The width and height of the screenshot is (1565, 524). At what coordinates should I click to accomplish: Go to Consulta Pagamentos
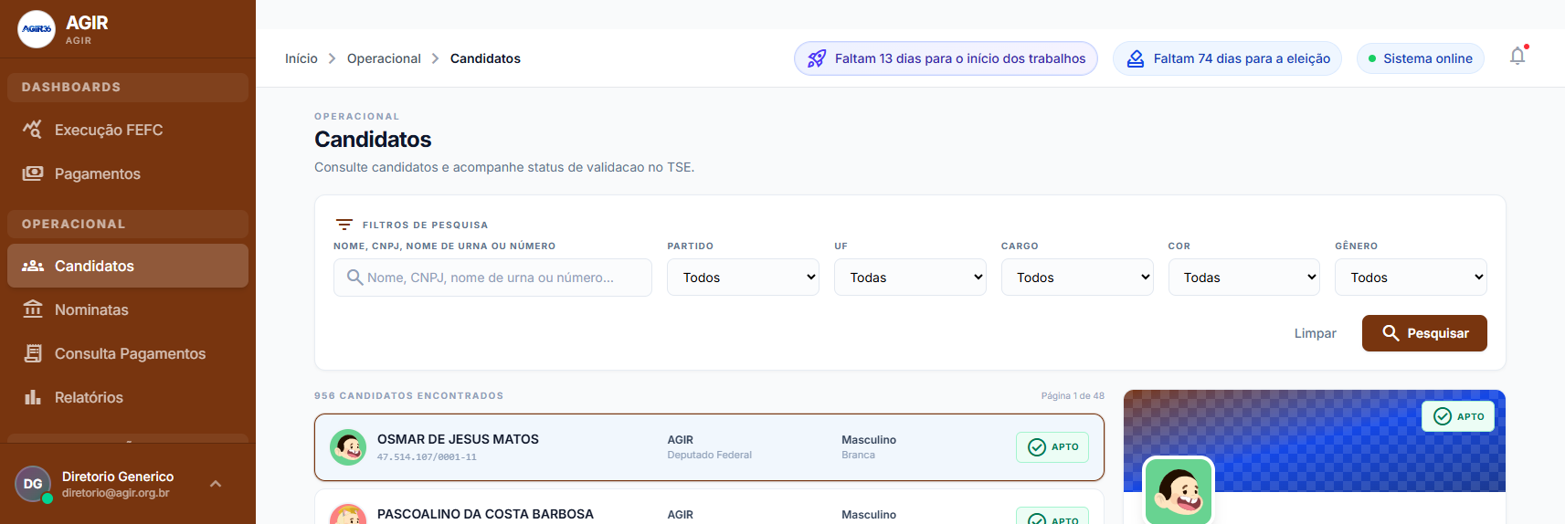pyautogui.click(x=128, y=353)
